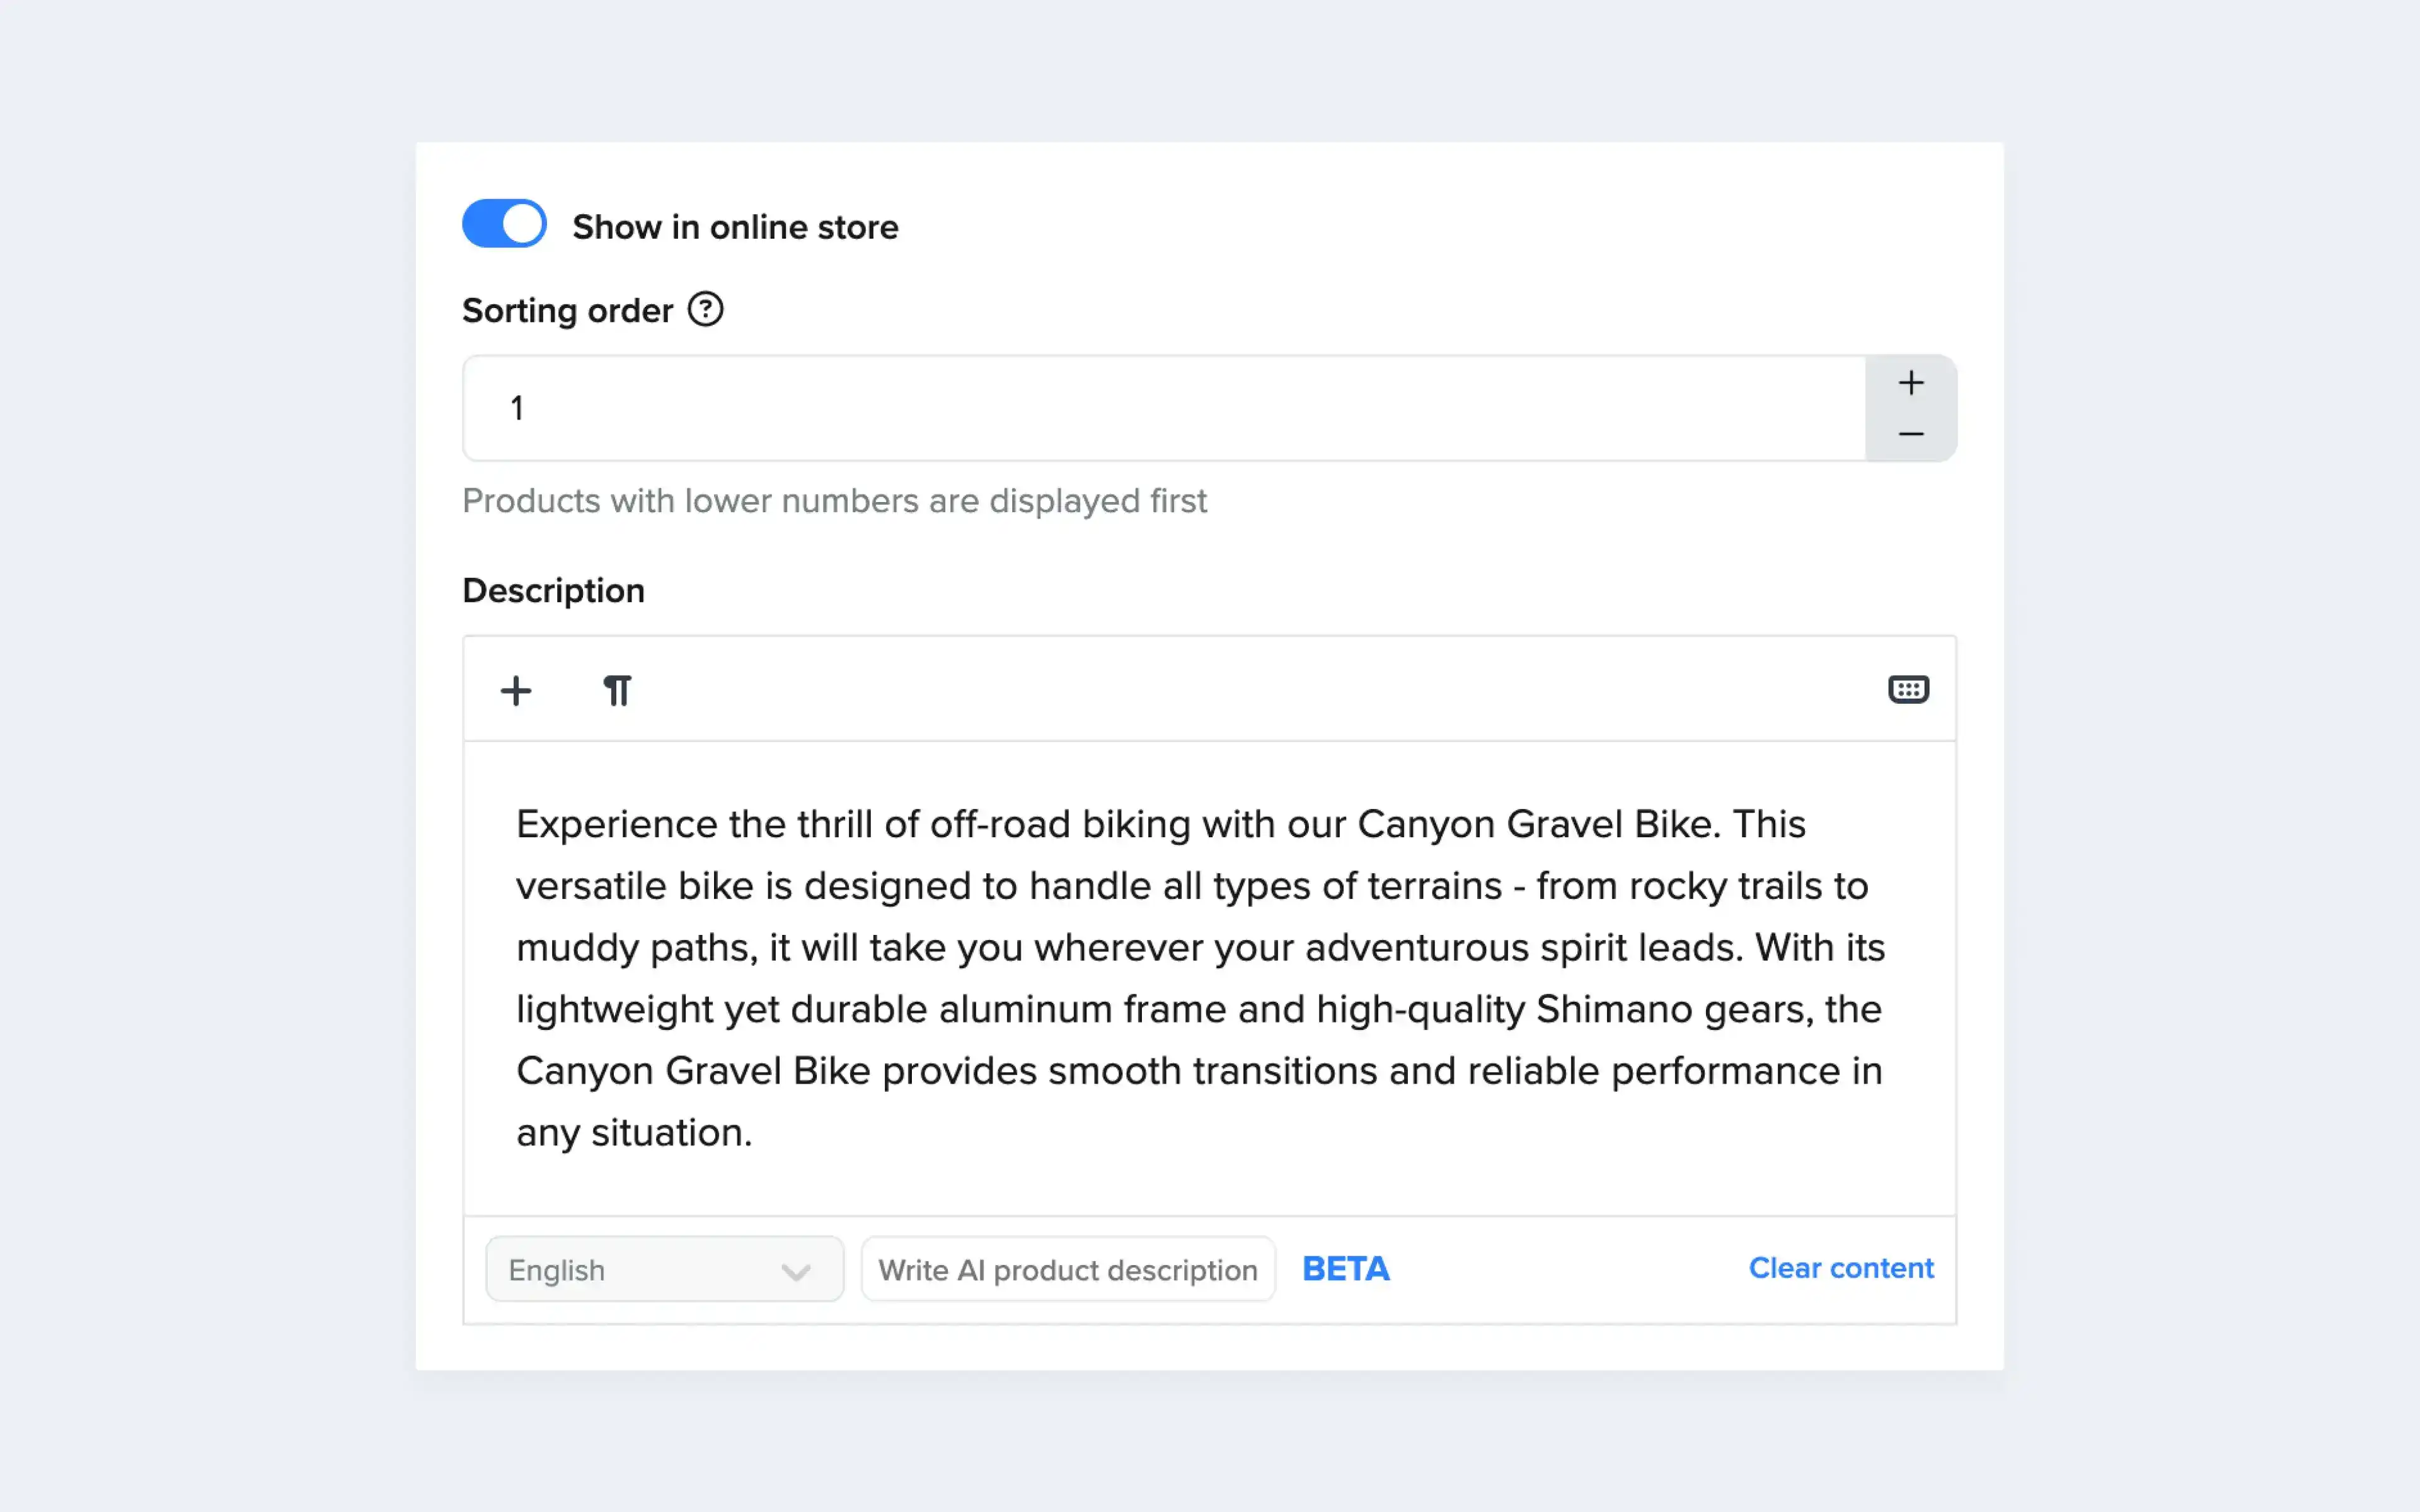Screen dimensions: 2420x1512
Task: Click the block inserter plus button in editor
Action: (517, 690)
